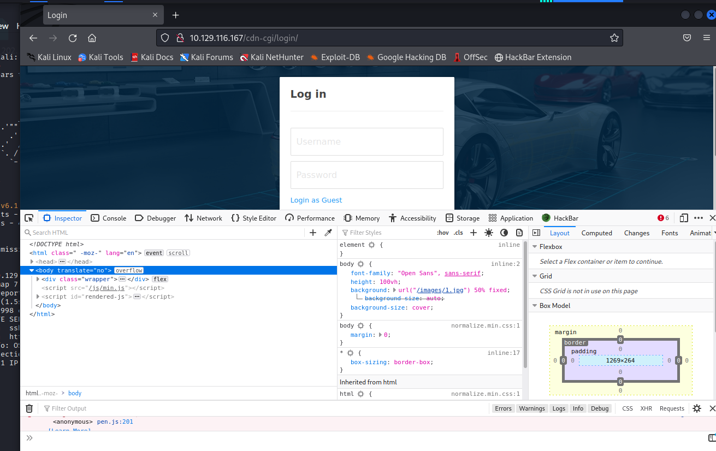Click the plus icon to create new node
Image resolution: width=716 pixels, height=451 pixels.
coord(313,233)
